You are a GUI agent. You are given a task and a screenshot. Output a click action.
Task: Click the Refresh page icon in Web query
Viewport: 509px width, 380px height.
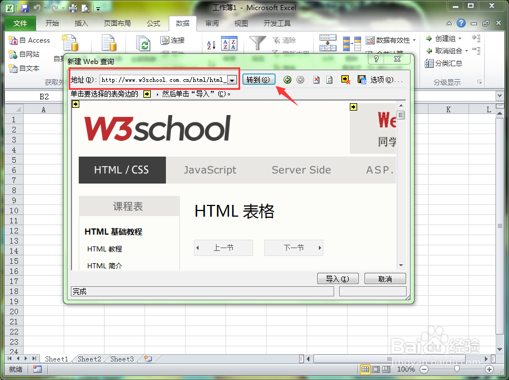(330, 80)
